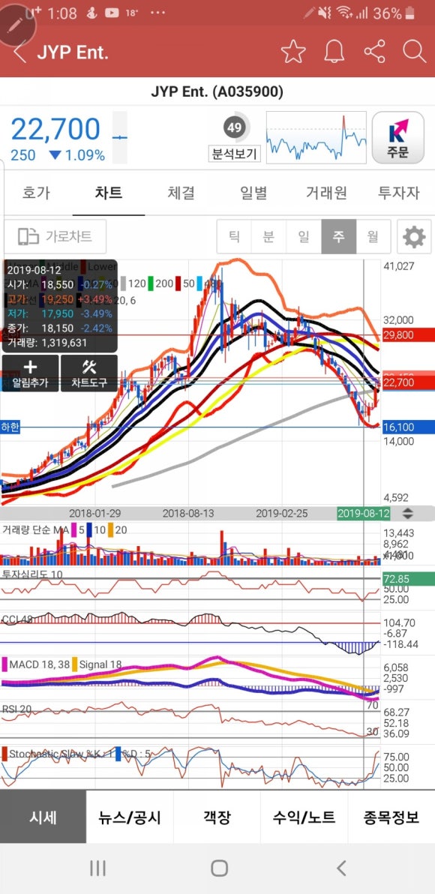Tap the 2018-08-13 axis date
Screen dimensions: 435x894
click(188, 513)
